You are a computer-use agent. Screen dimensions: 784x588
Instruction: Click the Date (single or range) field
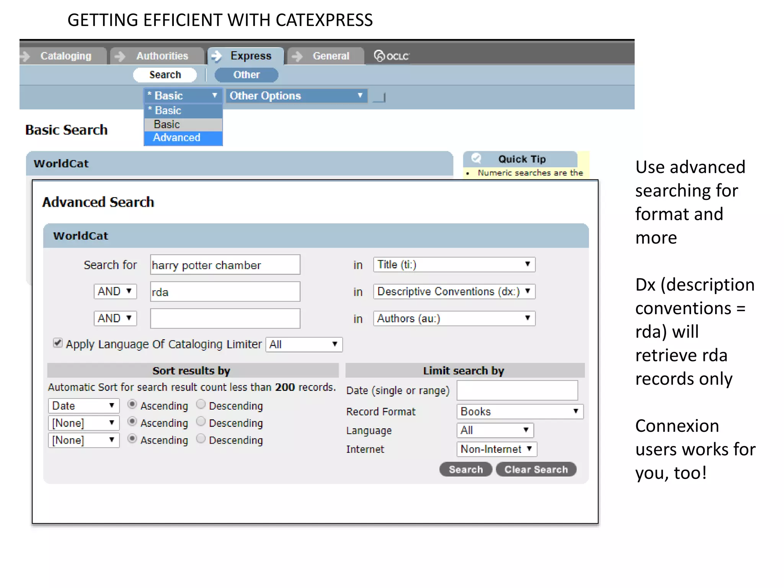coord(517,390)
